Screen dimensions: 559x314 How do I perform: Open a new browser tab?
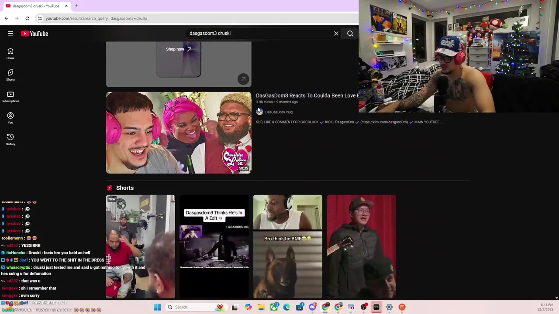(x=77, y=6)
